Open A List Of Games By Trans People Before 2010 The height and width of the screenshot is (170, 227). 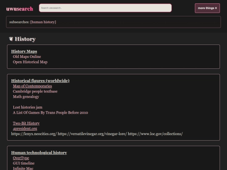[x=50, y=112]
